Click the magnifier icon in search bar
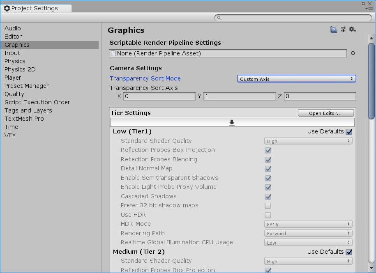 219,18
